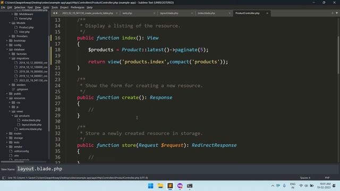Close the ProductController.php tab
The width and height of the screenshot is (340, 191).
tap(267, 13)
